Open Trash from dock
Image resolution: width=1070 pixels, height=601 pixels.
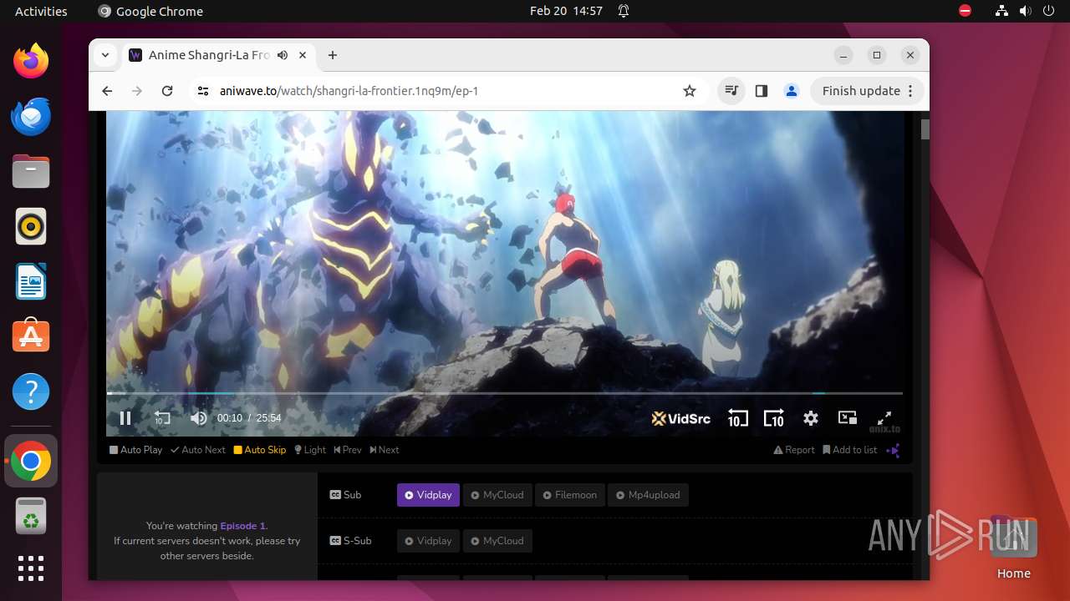31,517
